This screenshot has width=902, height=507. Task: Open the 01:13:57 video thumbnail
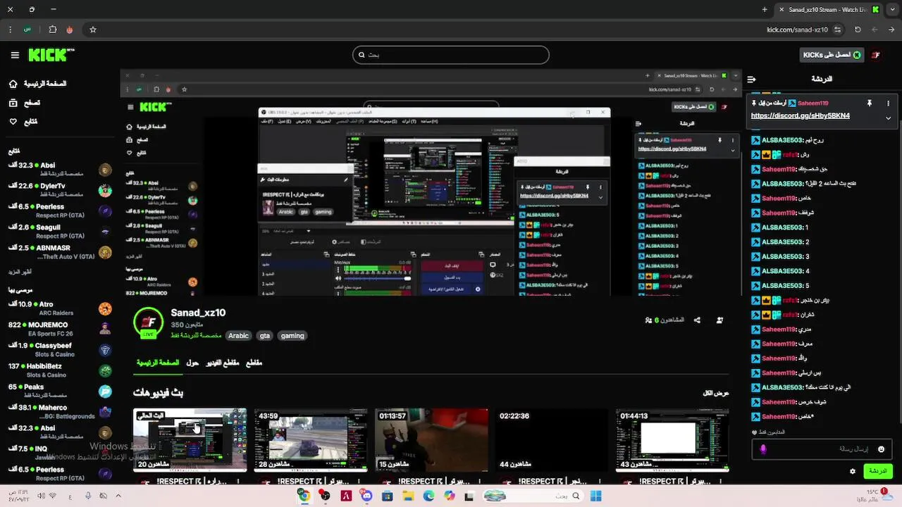pos(431,440)
